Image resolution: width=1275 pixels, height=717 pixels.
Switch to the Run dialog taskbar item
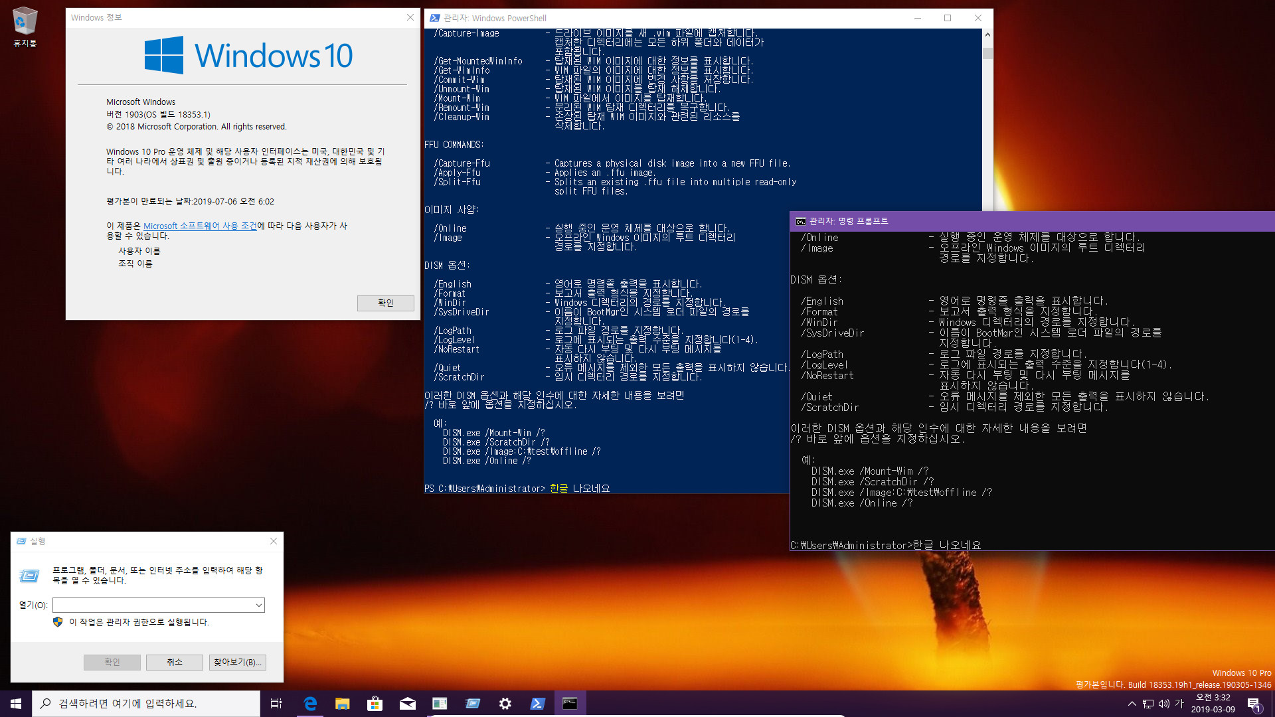473,704
